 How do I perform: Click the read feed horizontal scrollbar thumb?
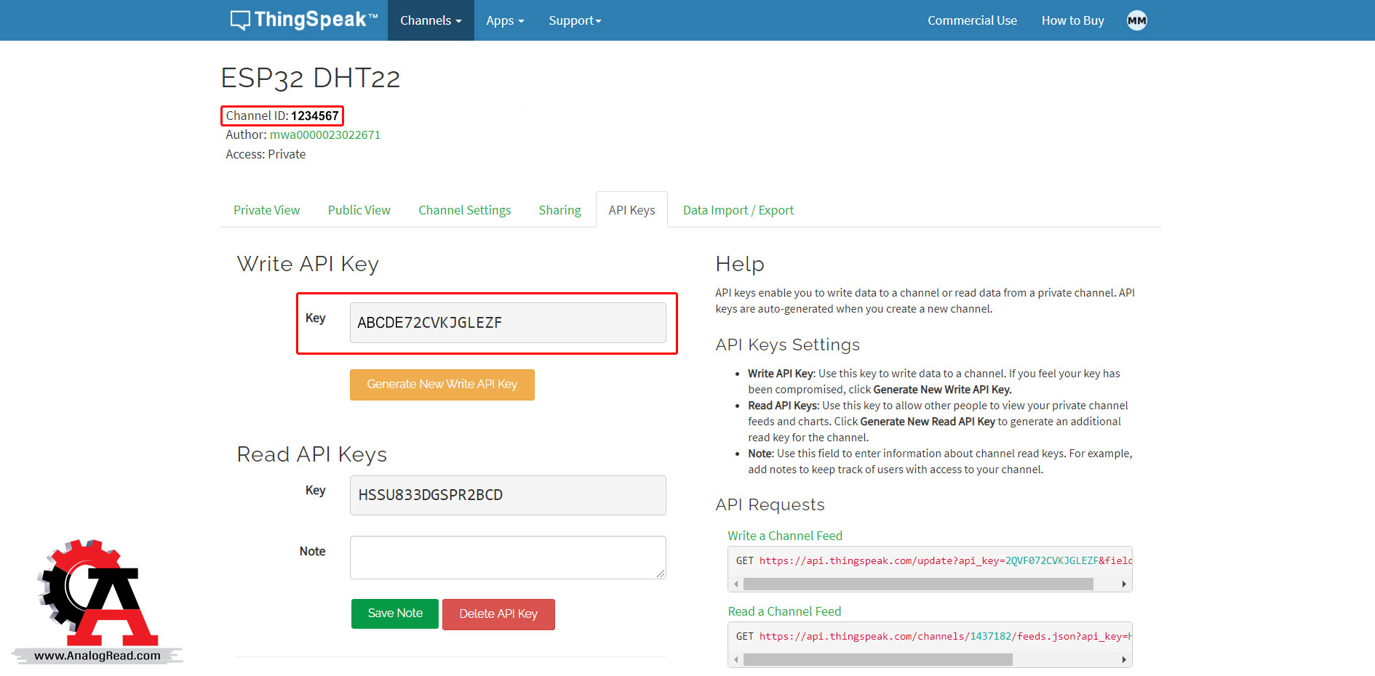(x=878, y=659)
